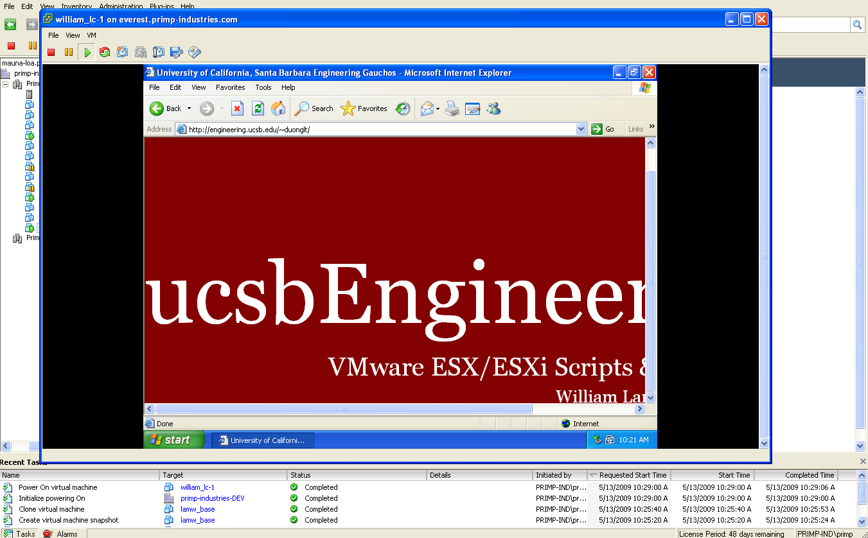This screenshot has height=538, width=868.
Task: Click vSphere main toolbar red stop icon
Action: [11, 46]
